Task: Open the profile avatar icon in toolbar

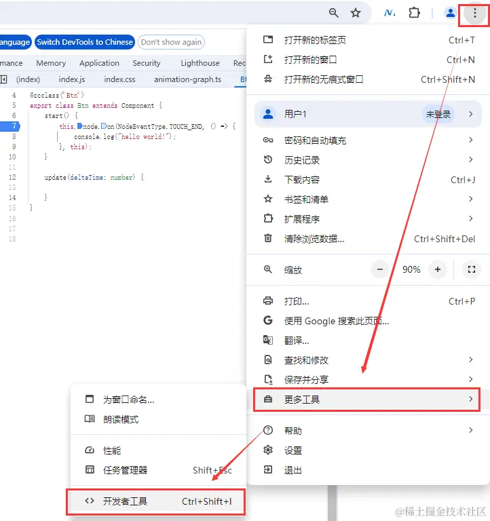Action: tap(450, 13)
